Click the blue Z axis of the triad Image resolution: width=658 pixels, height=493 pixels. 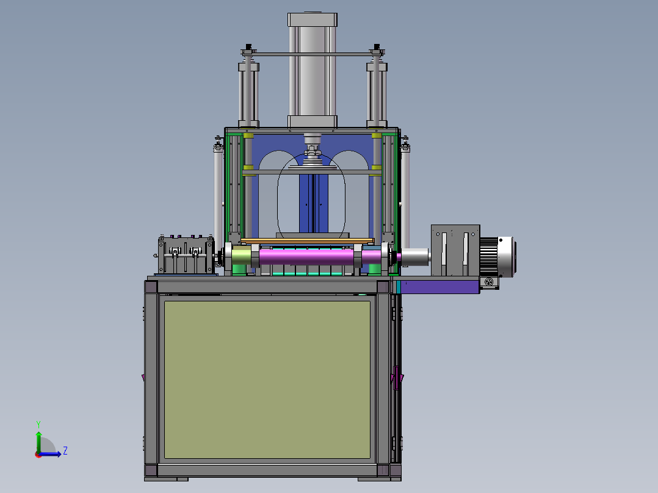point(51,454)
